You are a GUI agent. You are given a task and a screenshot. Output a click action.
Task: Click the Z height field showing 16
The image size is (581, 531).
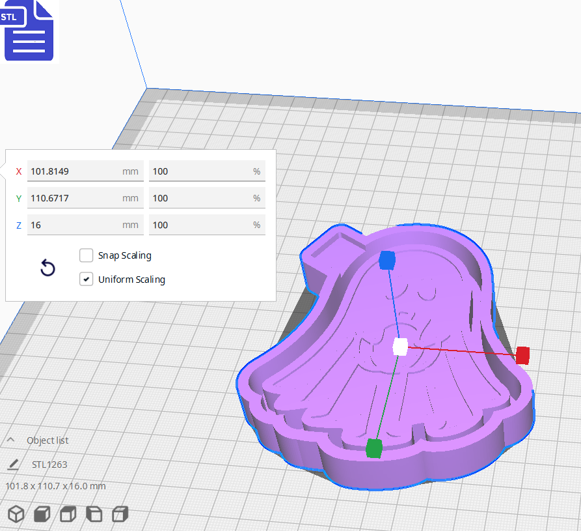pos(85,224)
